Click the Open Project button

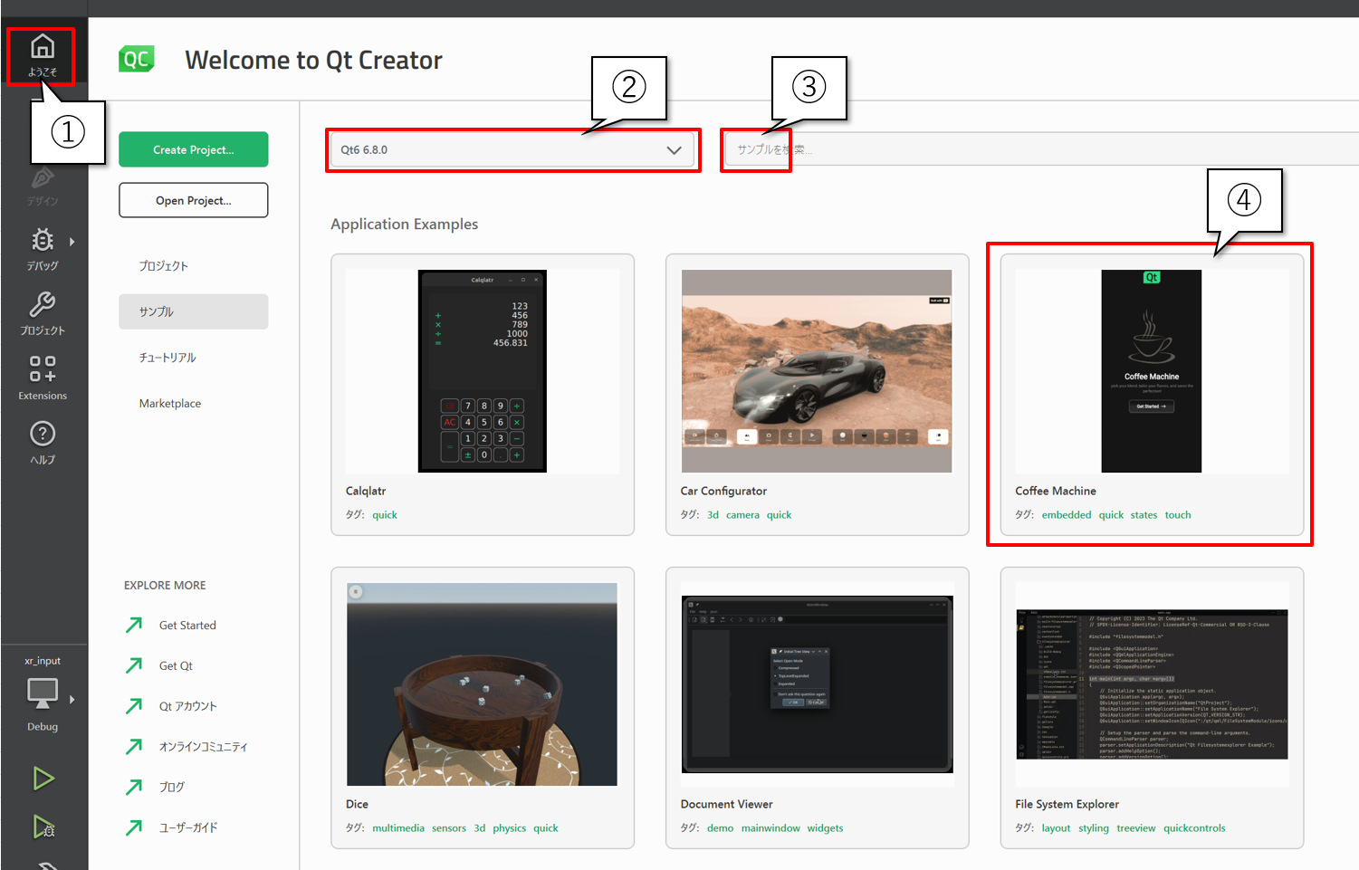pos(193,201)
